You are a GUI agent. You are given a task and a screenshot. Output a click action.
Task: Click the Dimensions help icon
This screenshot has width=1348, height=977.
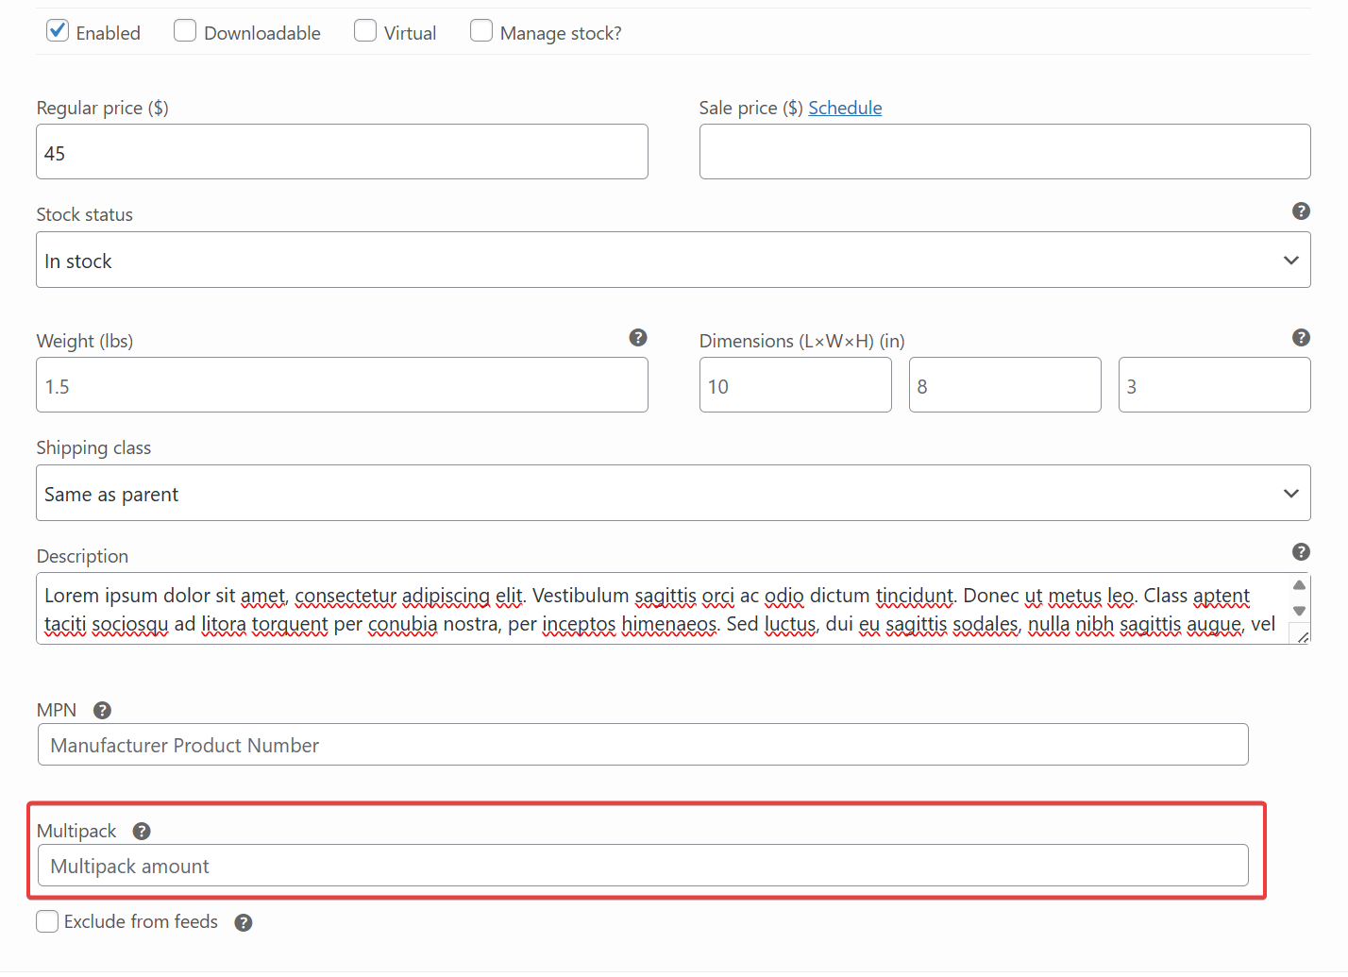click(1301, 338)
